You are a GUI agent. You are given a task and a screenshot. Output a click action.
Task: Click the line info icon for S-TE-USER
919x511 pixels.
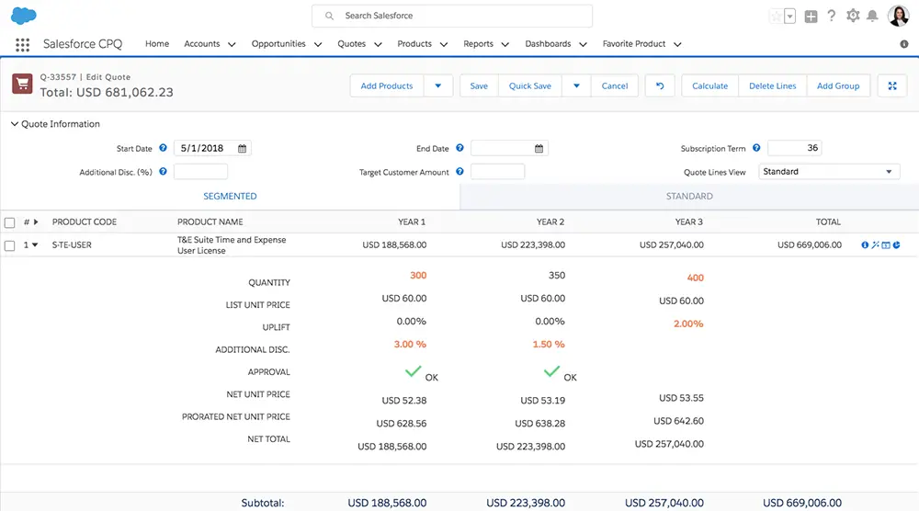[865, 245]
